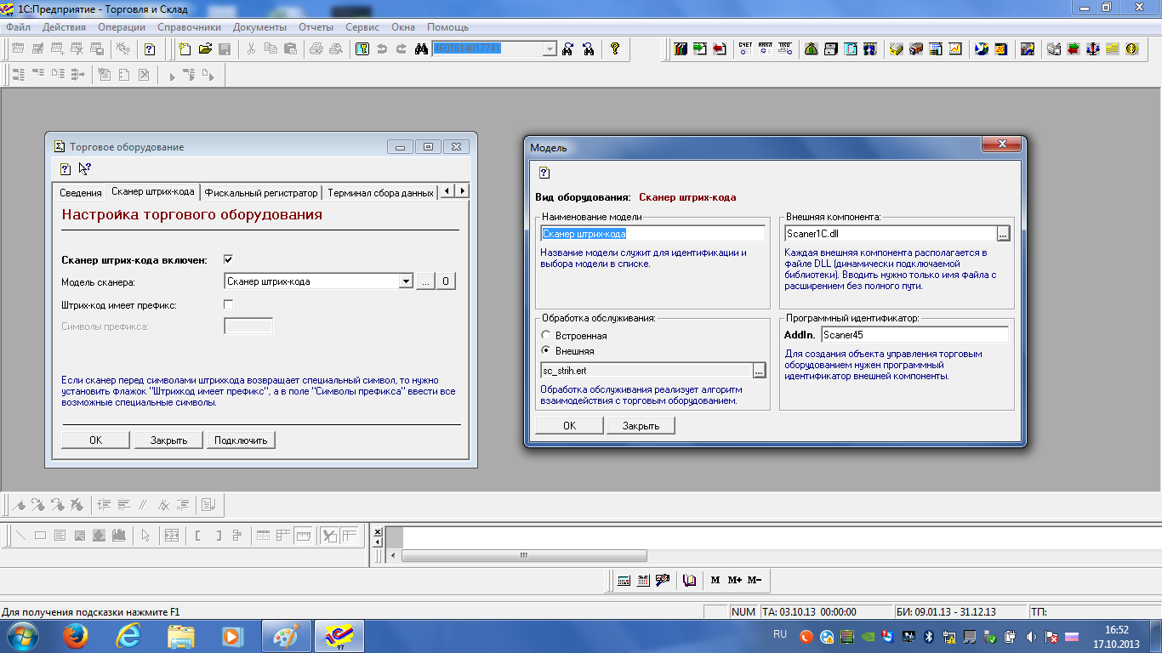1162x653 pixels.
Task: Click the binoculars Find icon
Action: pos(420,49)
